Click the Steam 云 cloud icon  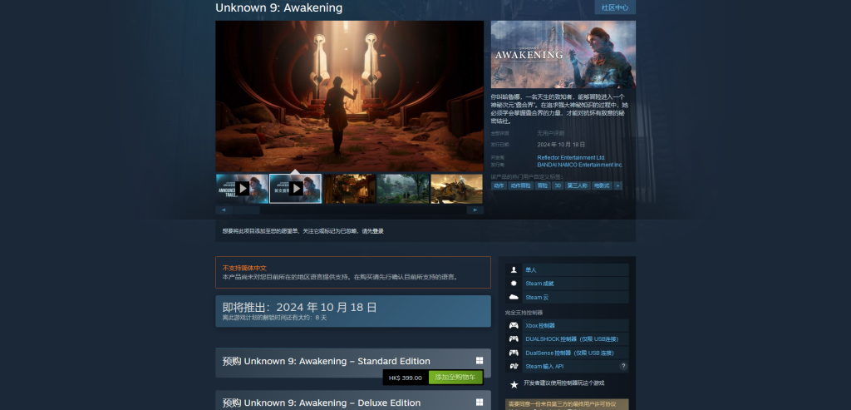514,297
